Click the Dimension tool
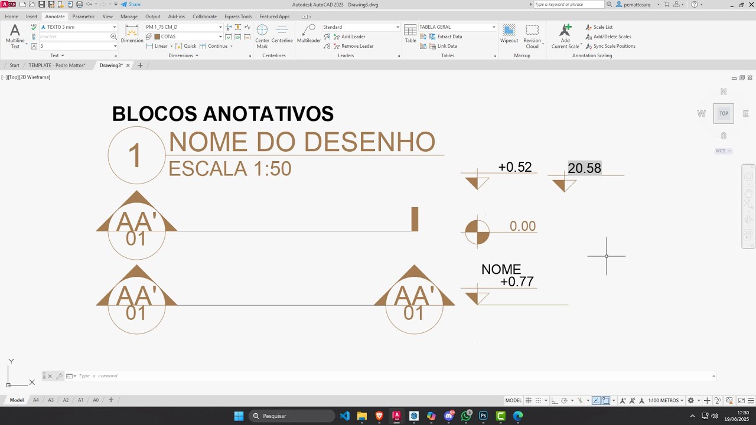Screen dimensions: 756x425 [x=132, y=34]
